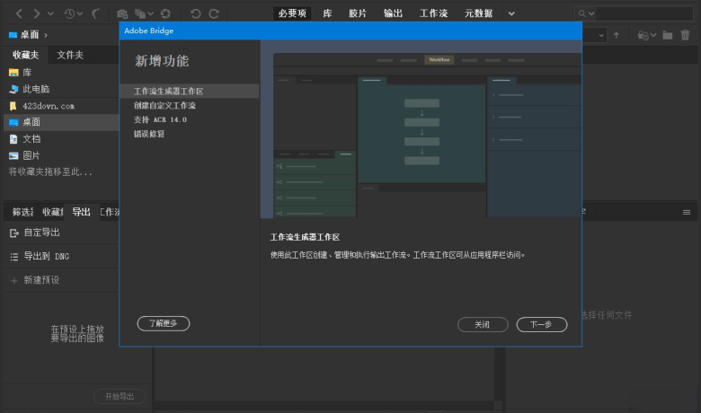Toggle ascending sort order arrow

pos(617,35)
